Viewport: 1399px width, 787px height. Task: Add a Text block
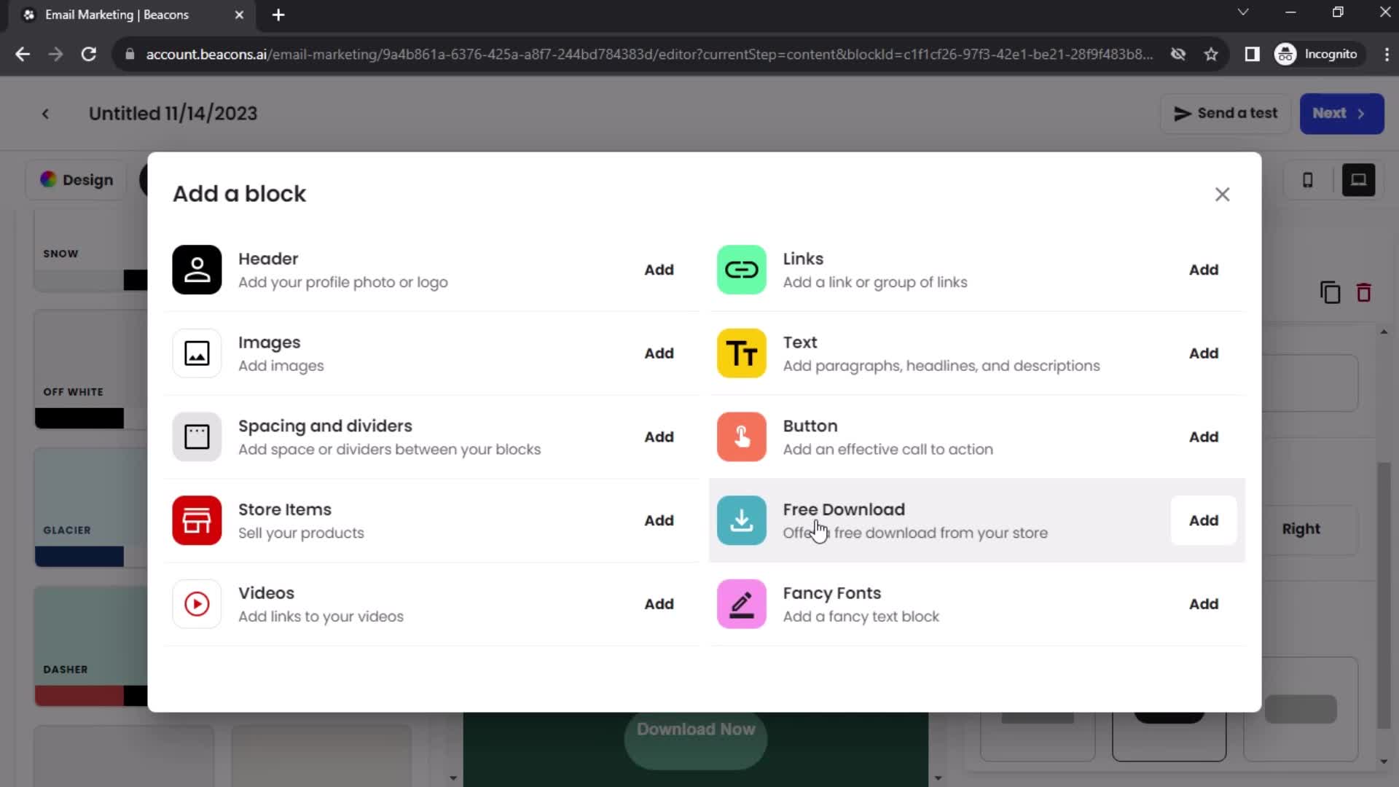[1204, 353]
